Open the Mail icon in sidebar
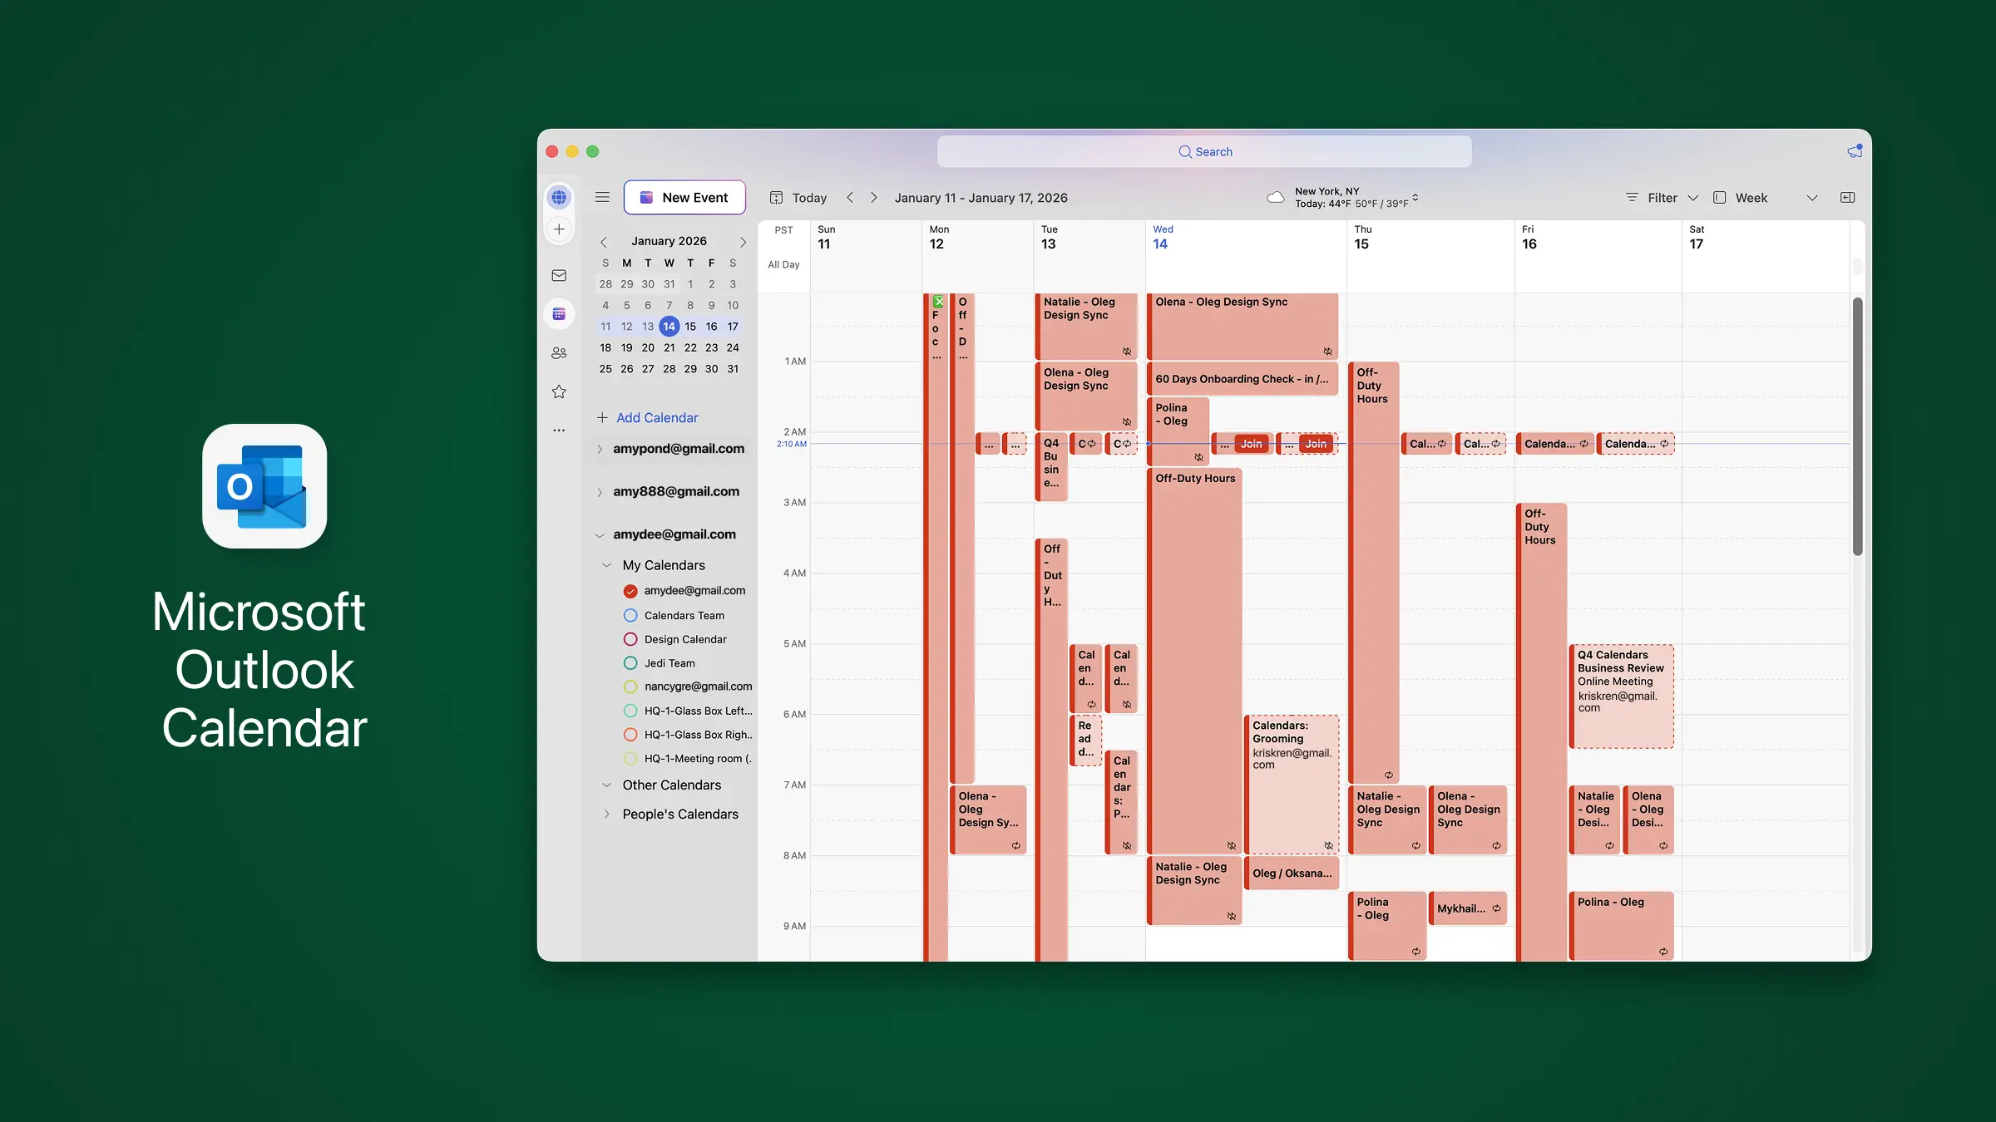 pyautogui.click(x=559, y=275)
